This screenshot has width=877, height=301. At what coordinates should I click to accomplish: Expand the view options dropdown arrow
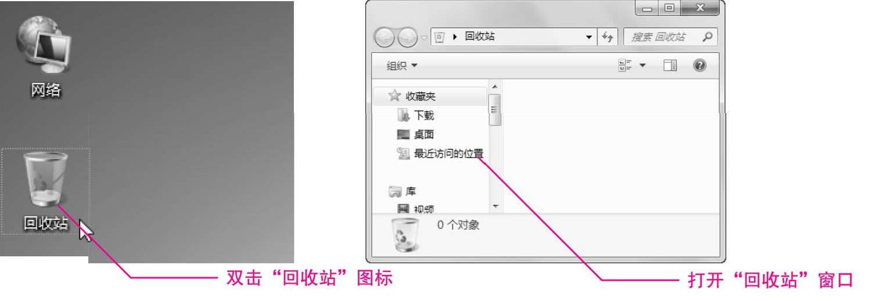click(x=643, y=66)
